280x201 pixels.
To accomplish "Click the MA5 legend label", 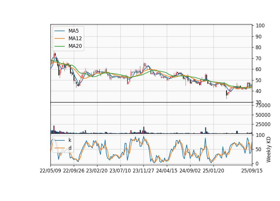I will point(73,31).
